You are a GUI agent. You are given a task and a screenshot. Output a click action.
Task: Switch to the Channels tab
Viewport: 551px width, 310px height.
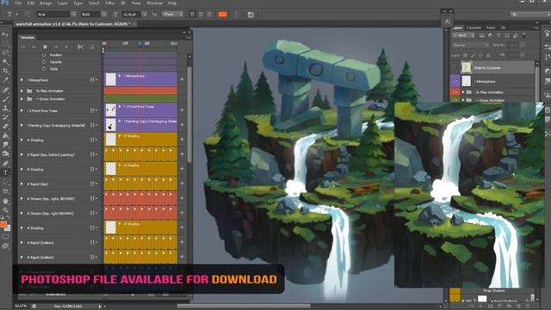coord(474,28)
